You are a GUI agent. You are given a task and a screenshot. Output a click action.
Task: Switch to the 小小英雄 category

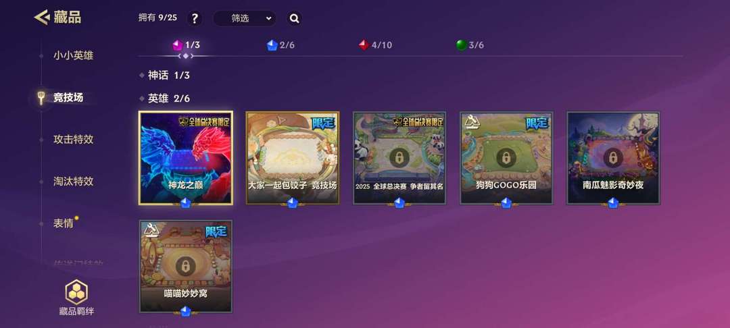(x=73, y=56)
